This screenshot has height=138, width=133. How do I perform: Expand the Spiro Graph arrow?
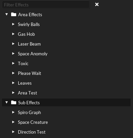(x=13, y=112)
